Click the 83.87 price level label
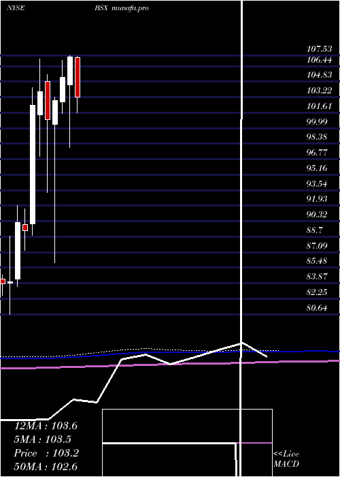Image resolution: width=340 pixels, height=477 pixels. 317,277
